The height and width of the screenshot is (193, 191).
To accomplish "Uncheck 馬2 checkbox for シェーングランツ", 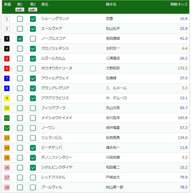I will (x=33, y=19).
